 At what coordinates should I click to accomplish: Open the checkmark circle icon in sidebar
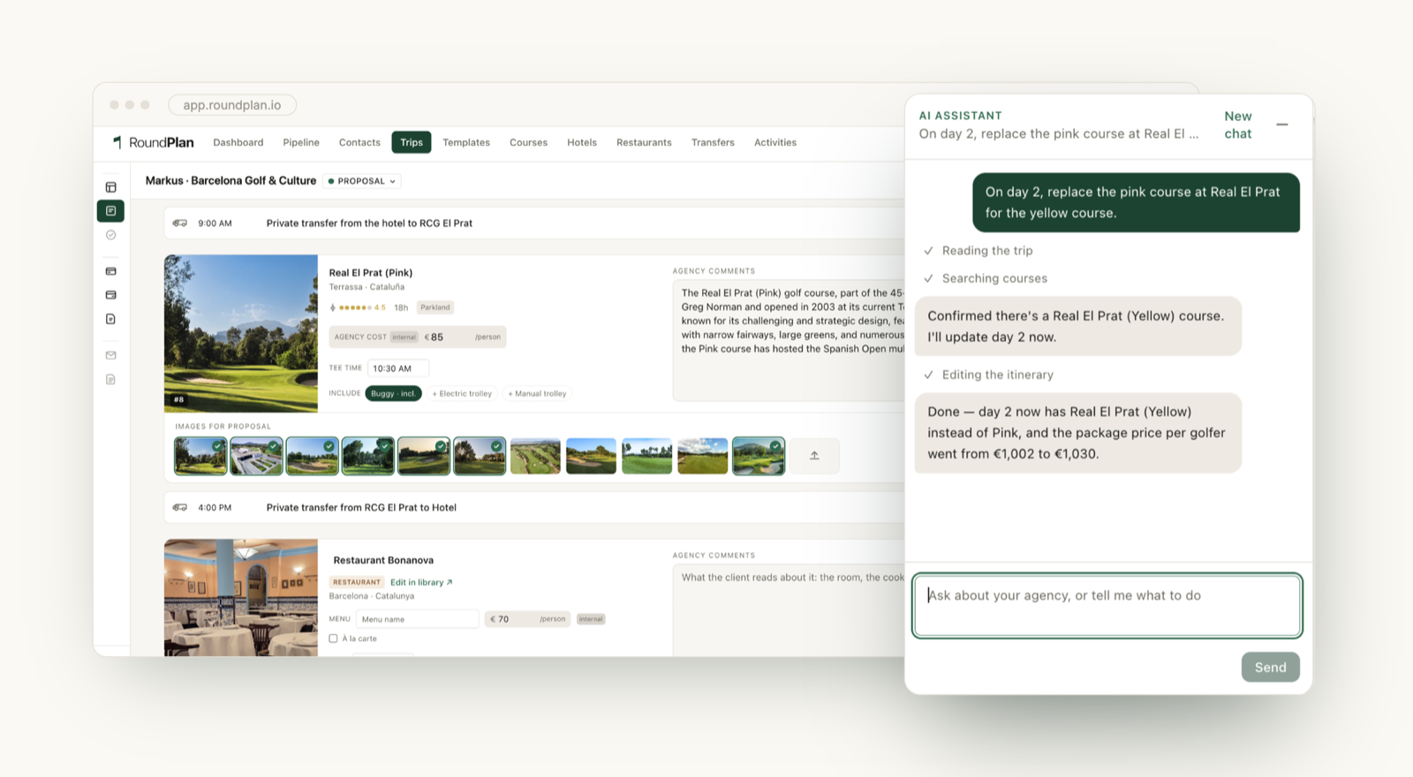tap(110, 235)
